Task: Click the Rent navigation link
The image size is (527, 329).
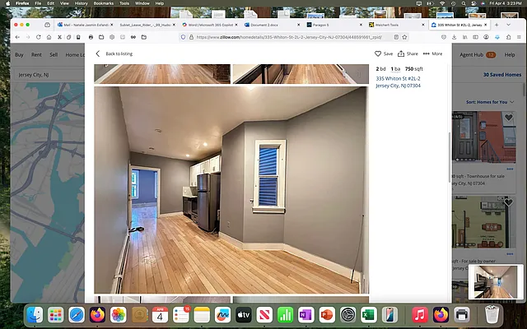Action: 36,55
